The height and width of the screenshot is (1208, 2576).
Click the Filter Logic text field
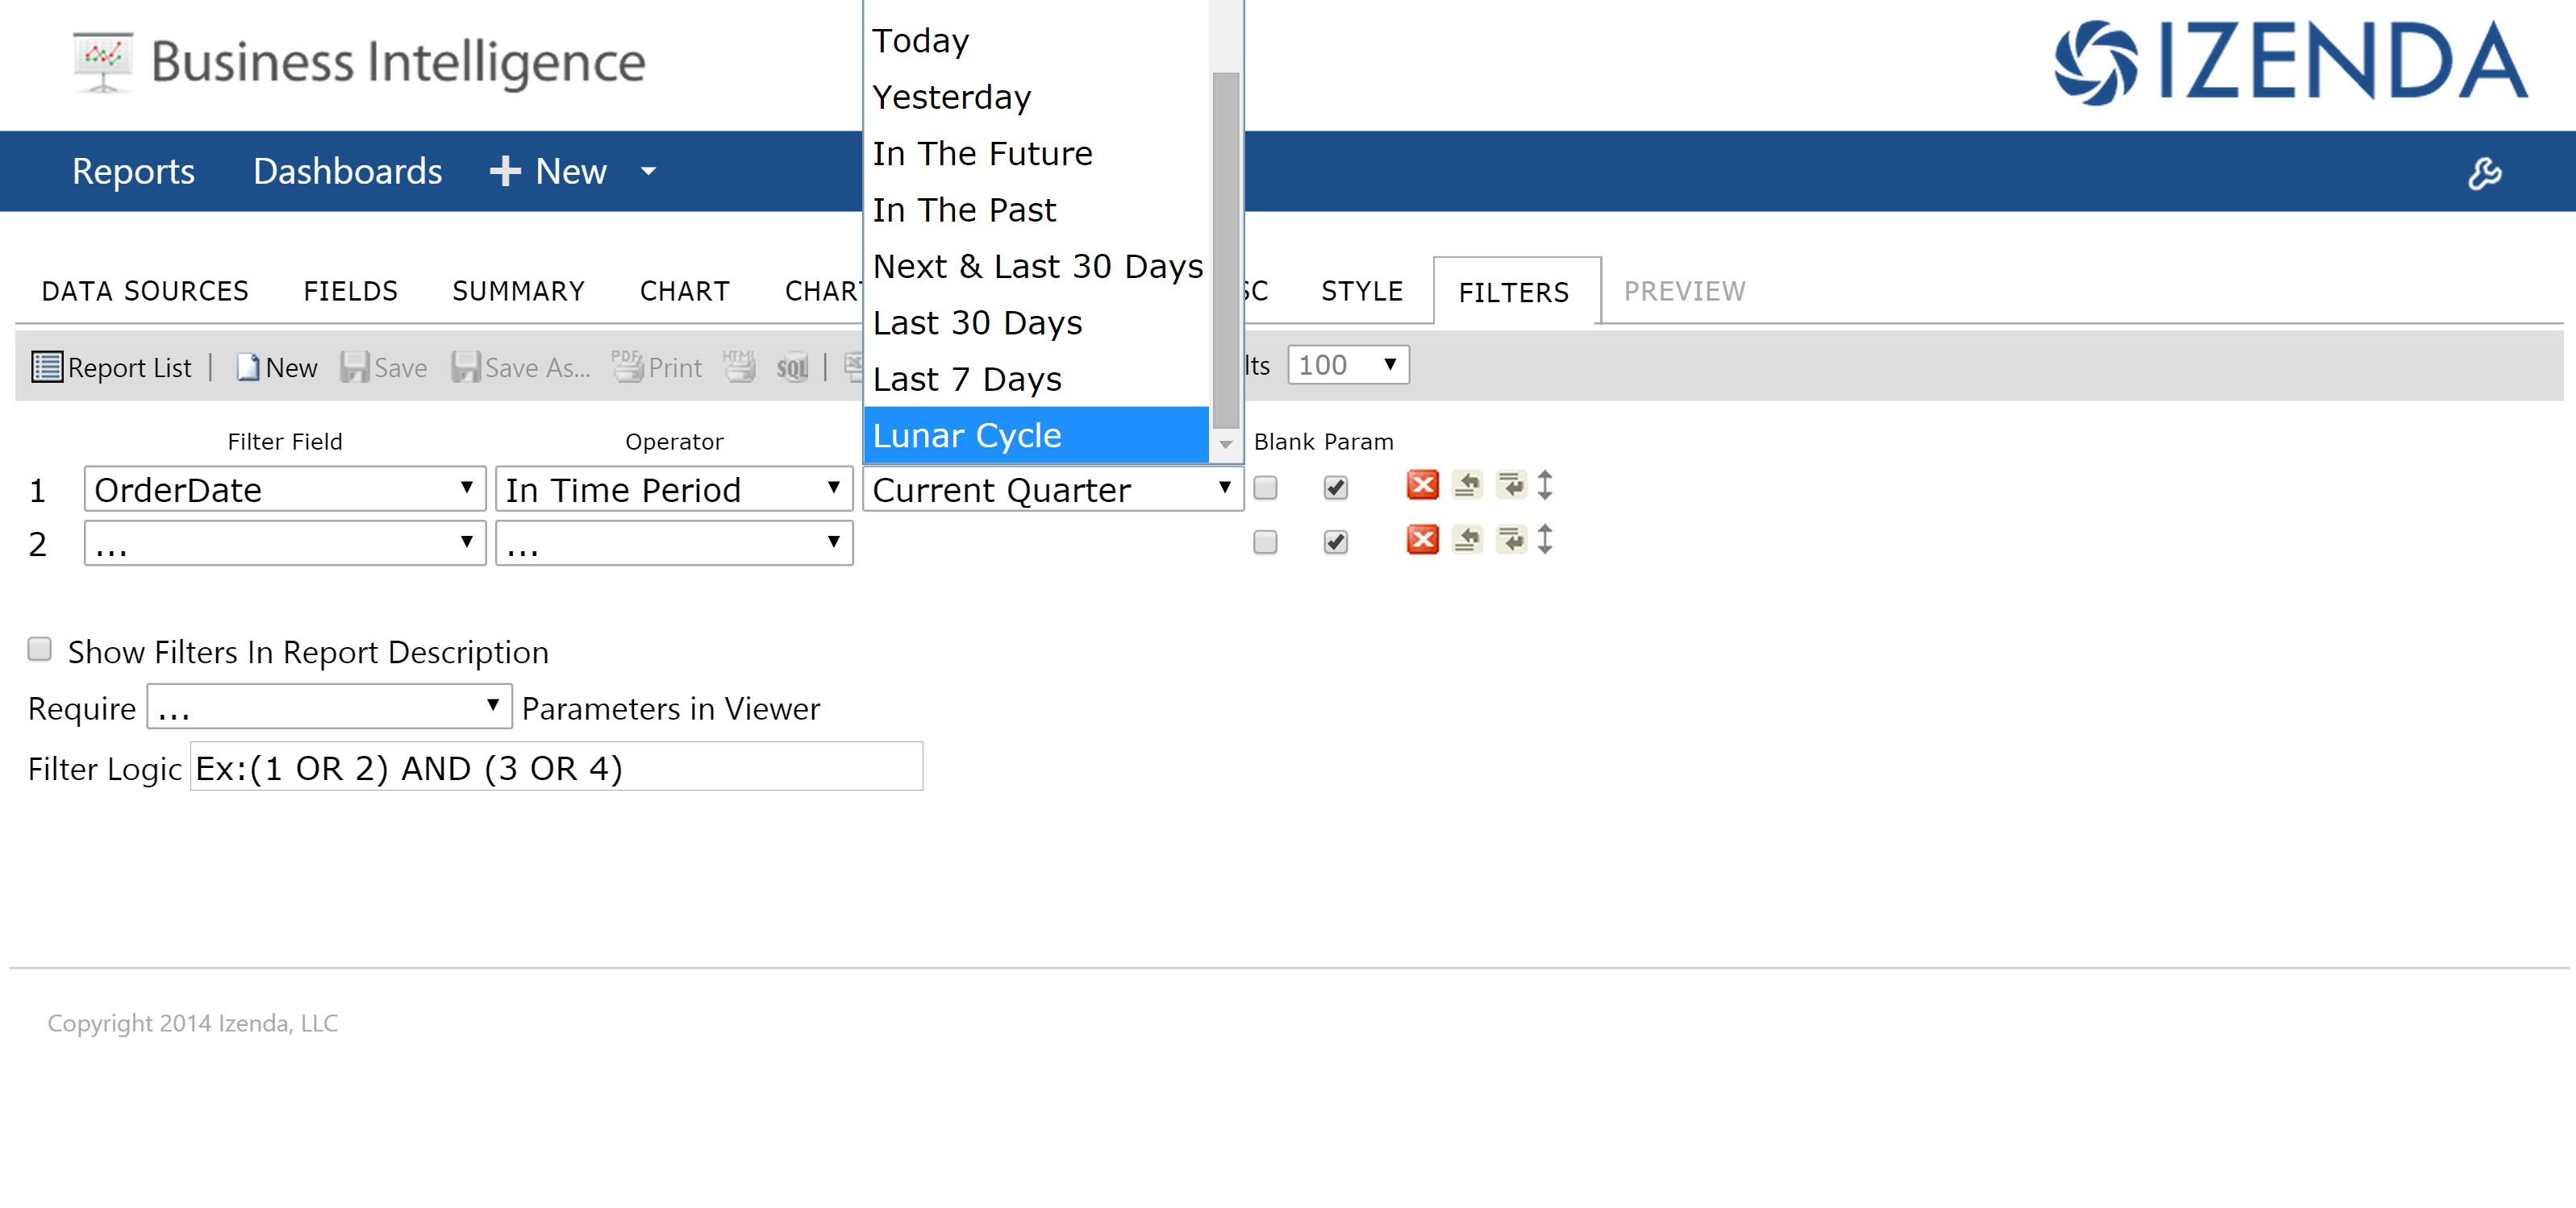coord(556,767)
